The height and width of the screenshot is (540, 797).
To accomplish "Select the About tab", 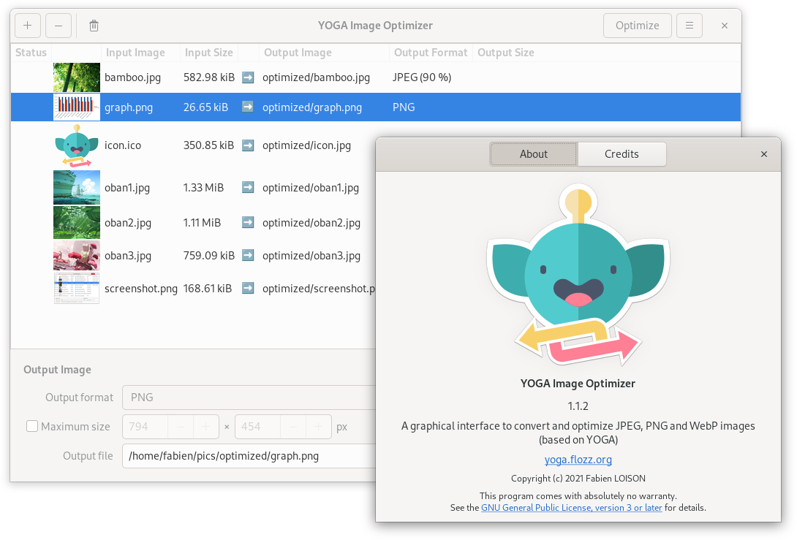I will pos(533,154).
